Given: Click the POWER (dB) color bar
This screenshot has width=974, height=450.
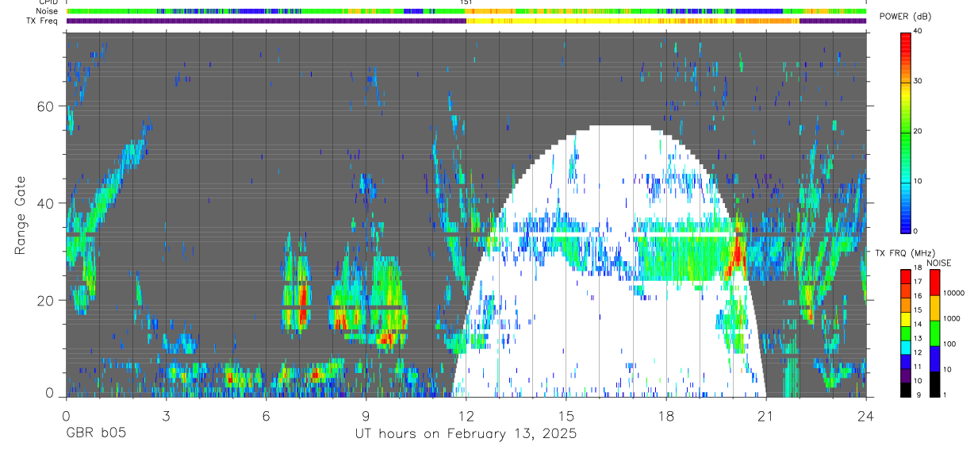Looking at the screenshot, I should [x=906, y=132].
